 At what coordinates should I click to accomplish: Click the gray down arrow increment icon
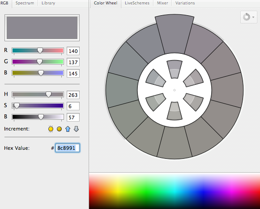point(76,129)
